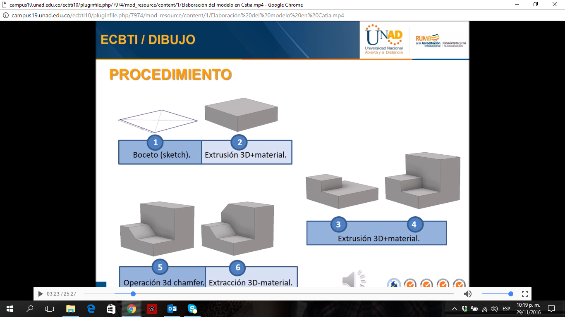This screenshot has height=317, width=565.
Task: Check the battery status icon
Action: (x=474, y=309)
